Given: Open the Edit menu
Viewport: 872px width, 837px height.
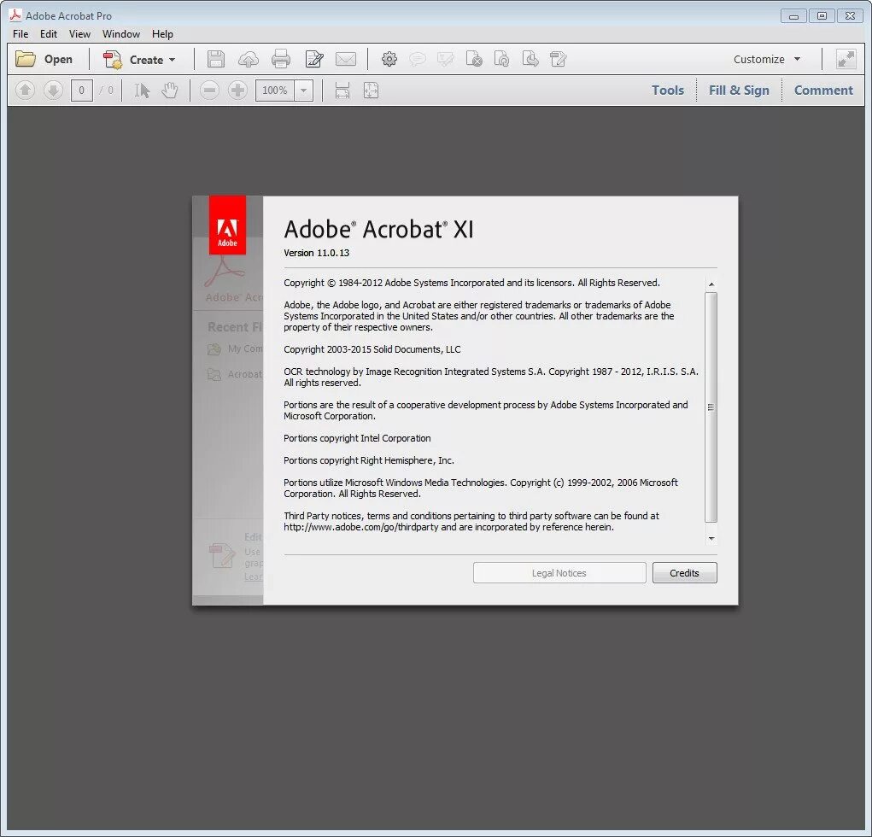Looking at the screenshot, I should [x=49, y=34].
